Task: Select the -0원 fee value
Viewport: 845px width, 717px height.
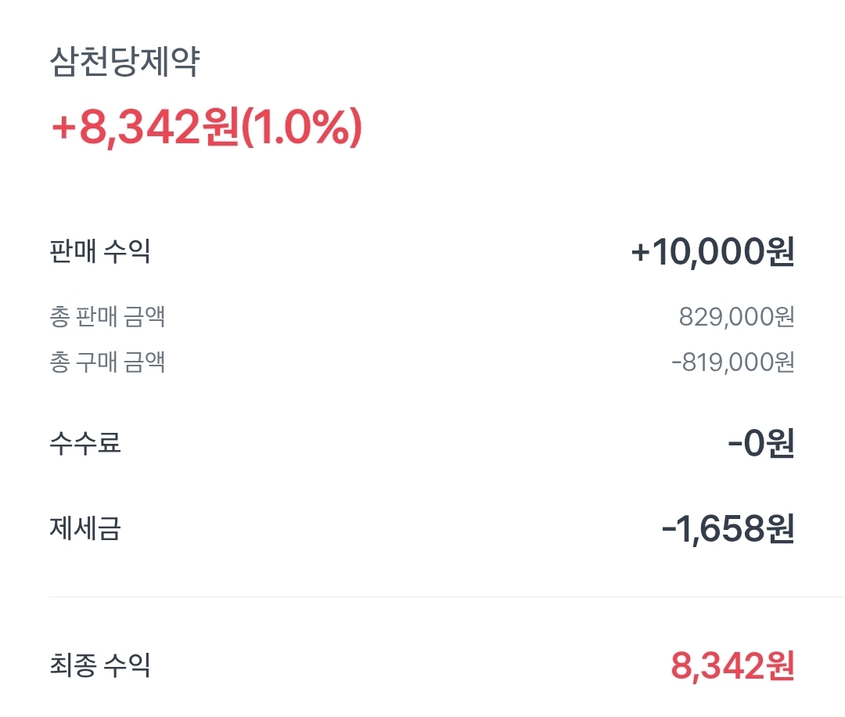Action: click(761, 443)
